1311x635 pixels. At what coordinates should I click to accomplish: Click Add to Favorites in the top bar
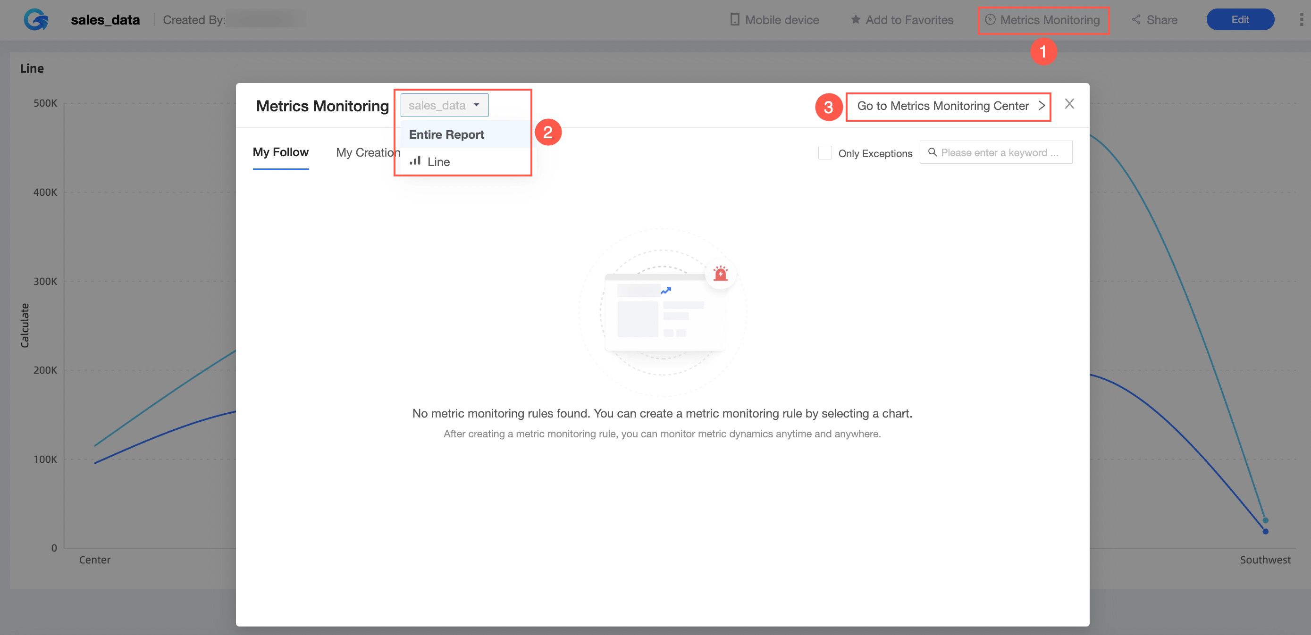[909, 19]
